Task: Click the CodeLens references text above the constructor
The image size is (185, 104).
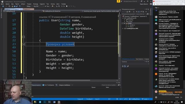Action: (x=67, y=17)
